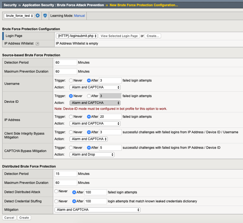Viewport: 243px width, 223px height.
Task: Open the brute_force_test policy dropdown
Action: [x=19, y=16]
